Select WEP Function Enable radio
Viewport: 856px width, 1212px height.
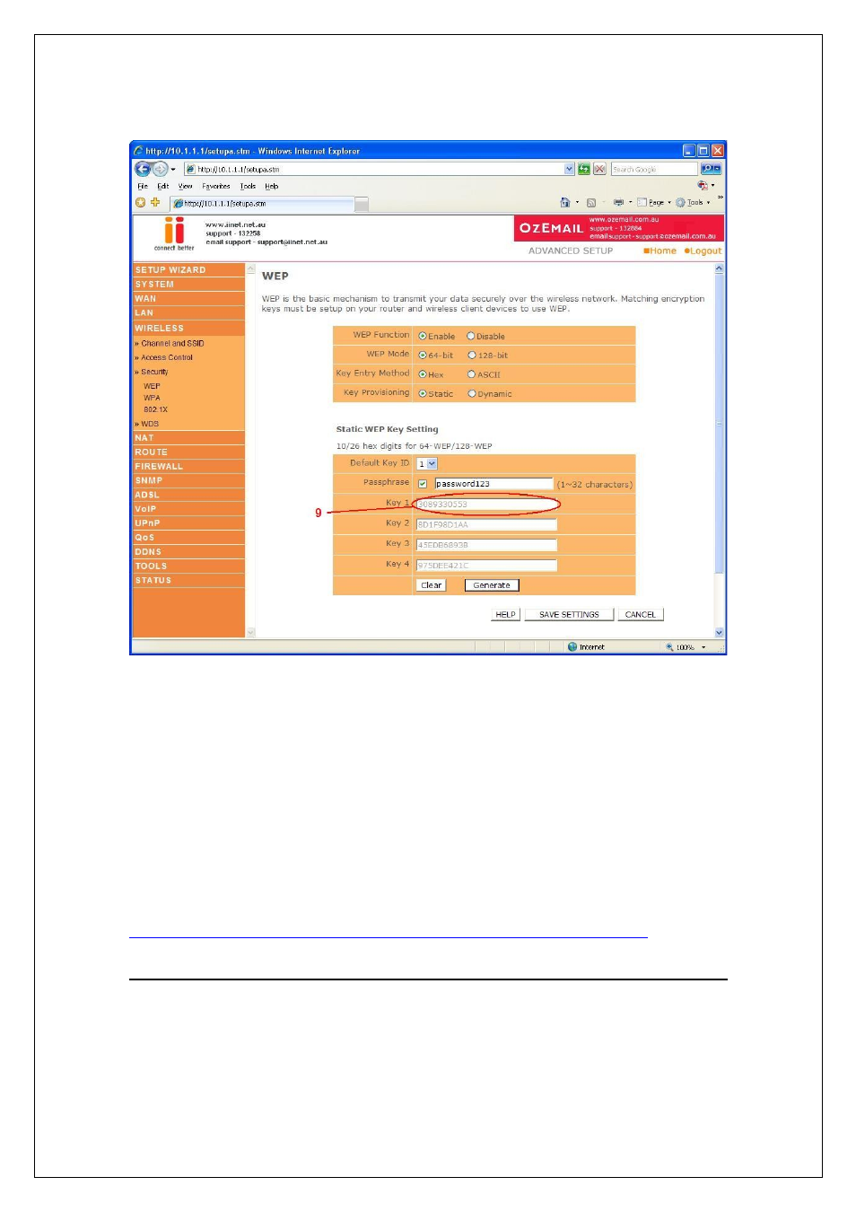pos(423,336)
